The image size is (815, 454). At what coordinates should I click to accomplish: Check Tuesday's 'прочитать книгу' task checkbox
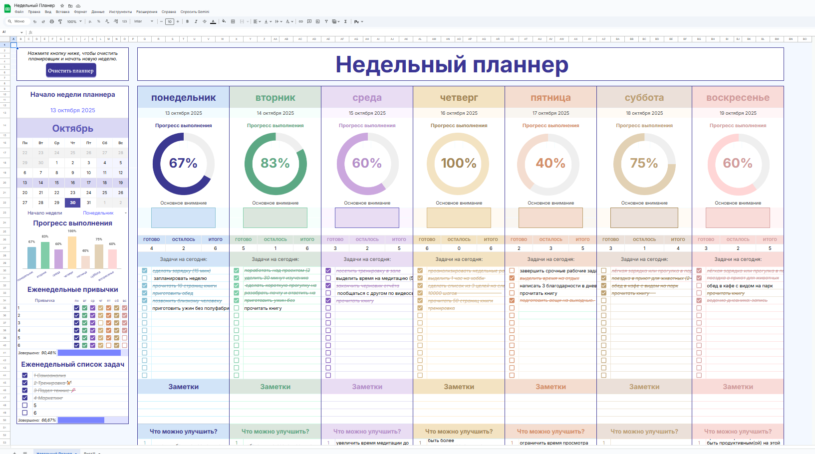pos(237,308)
